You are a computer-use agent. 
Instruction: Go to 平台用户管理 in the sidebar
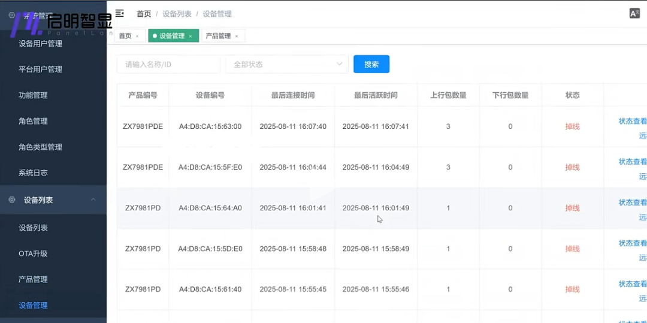40,69
